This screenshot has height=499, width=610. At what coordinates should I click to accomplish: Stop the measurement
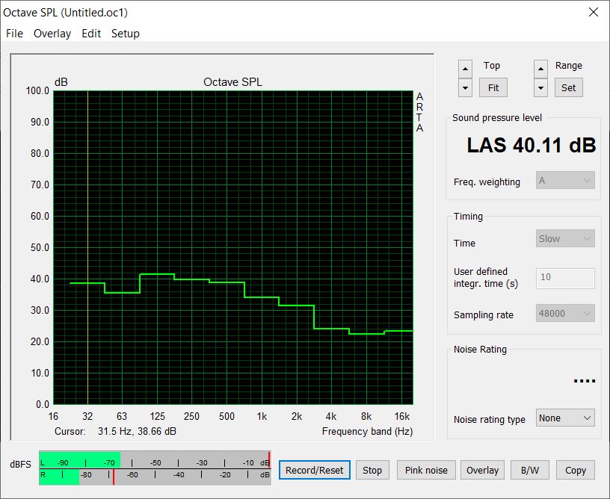point(372,471)
